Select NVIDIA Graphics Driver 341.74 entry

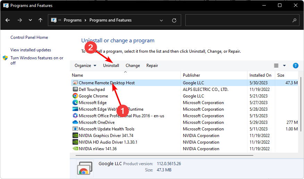tap(184, 135)
